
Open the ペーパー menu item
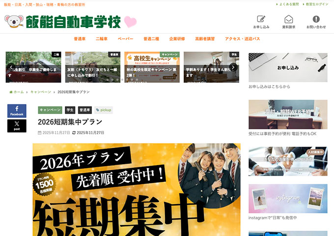pos(125,39)
